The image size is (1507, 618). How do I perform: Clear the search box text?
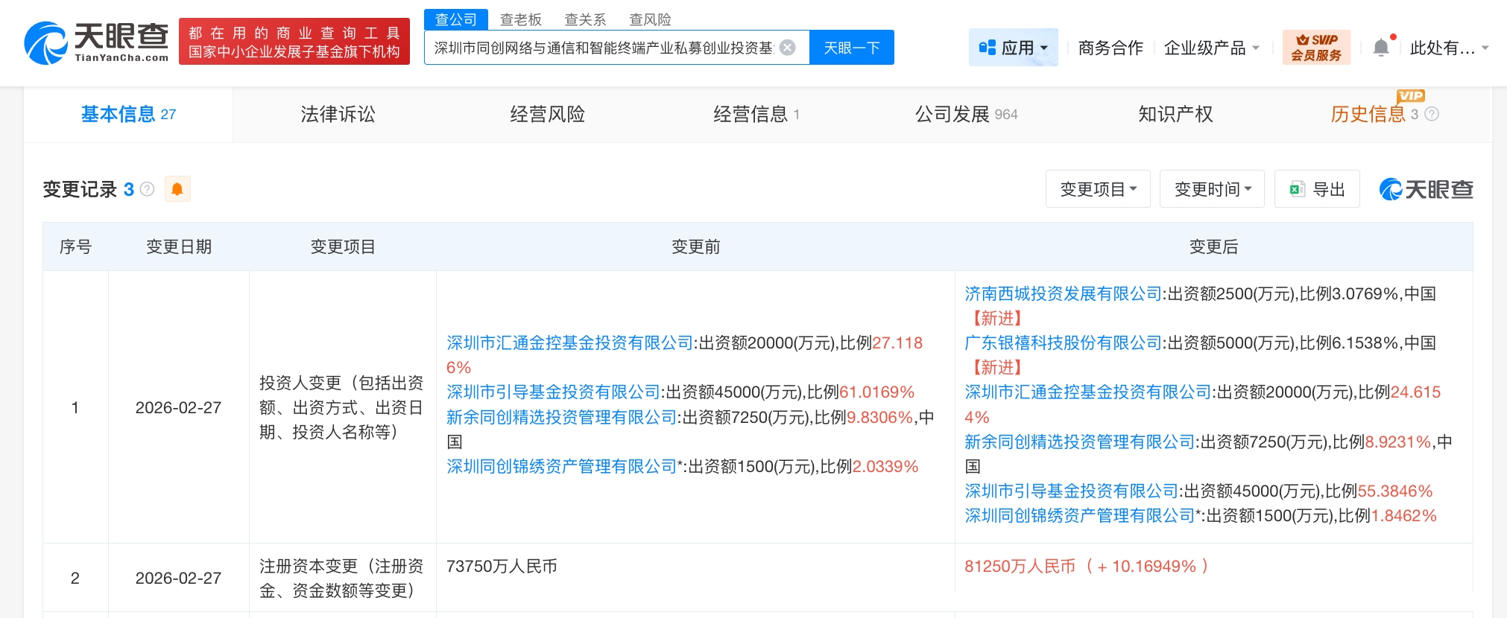788,48
